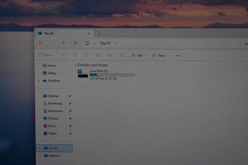Unpin Music using its pin icon
The width and height of the screenshot is (248, 165).
70,126
